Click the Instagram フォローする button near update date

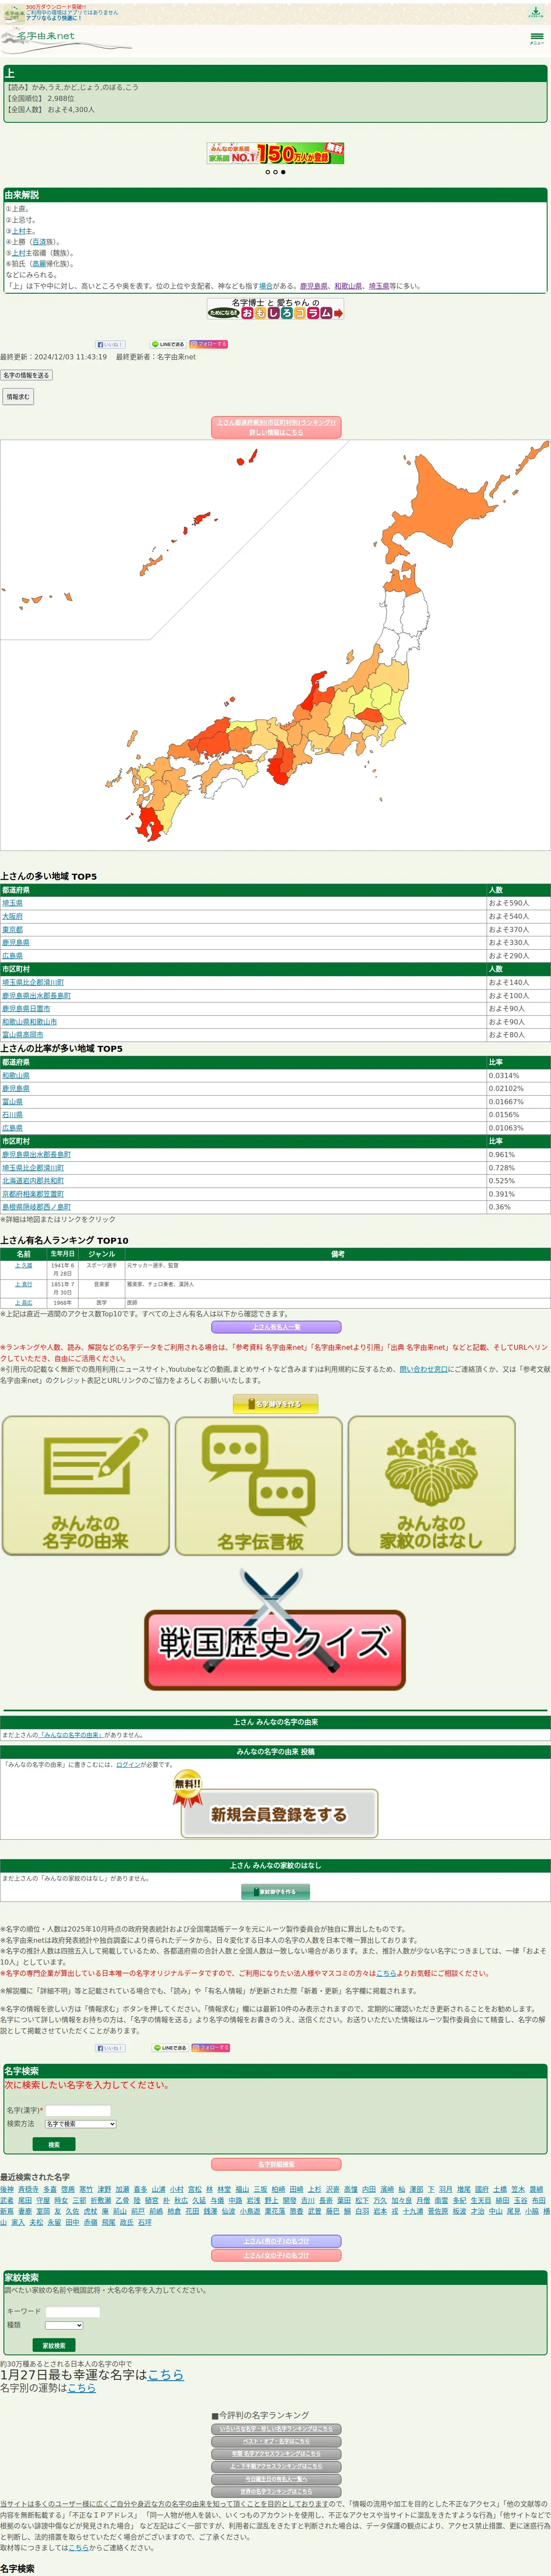pyautogui.click(x=209, y=344)
